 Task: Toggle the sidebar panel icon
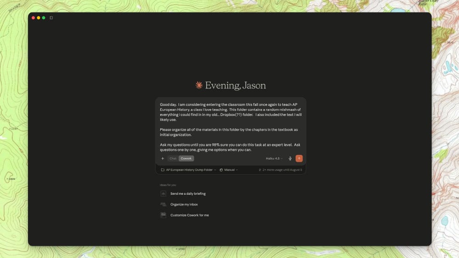click(x=51, y=18)
